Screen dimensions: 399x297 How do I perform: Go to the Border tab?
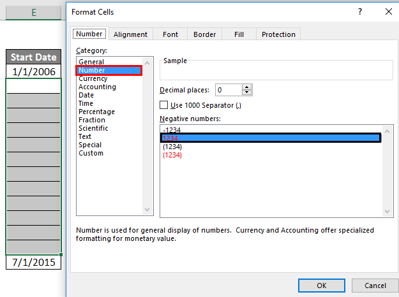(x=204, y=34)
